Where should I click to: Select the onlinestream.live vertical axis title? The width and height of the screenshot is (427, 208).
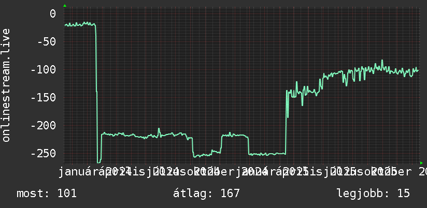[x=6, y=85]
